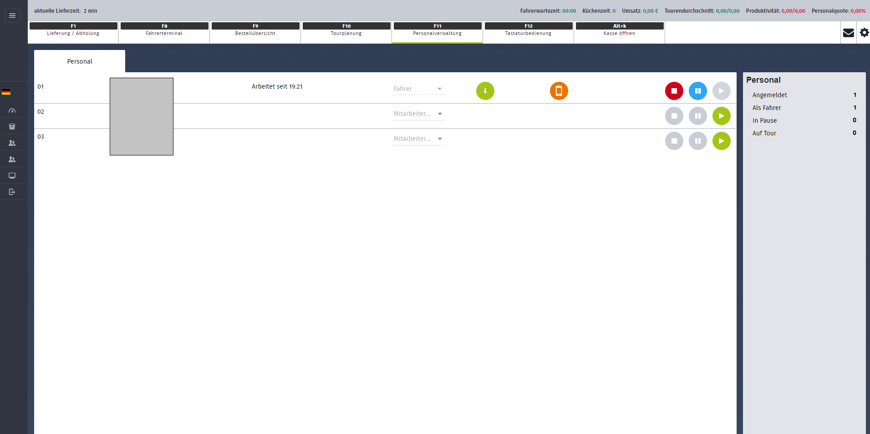Open the hamburger menu in the sidebar
The width and height of the screenshot is (870, 434).
(x=12, y=15)
